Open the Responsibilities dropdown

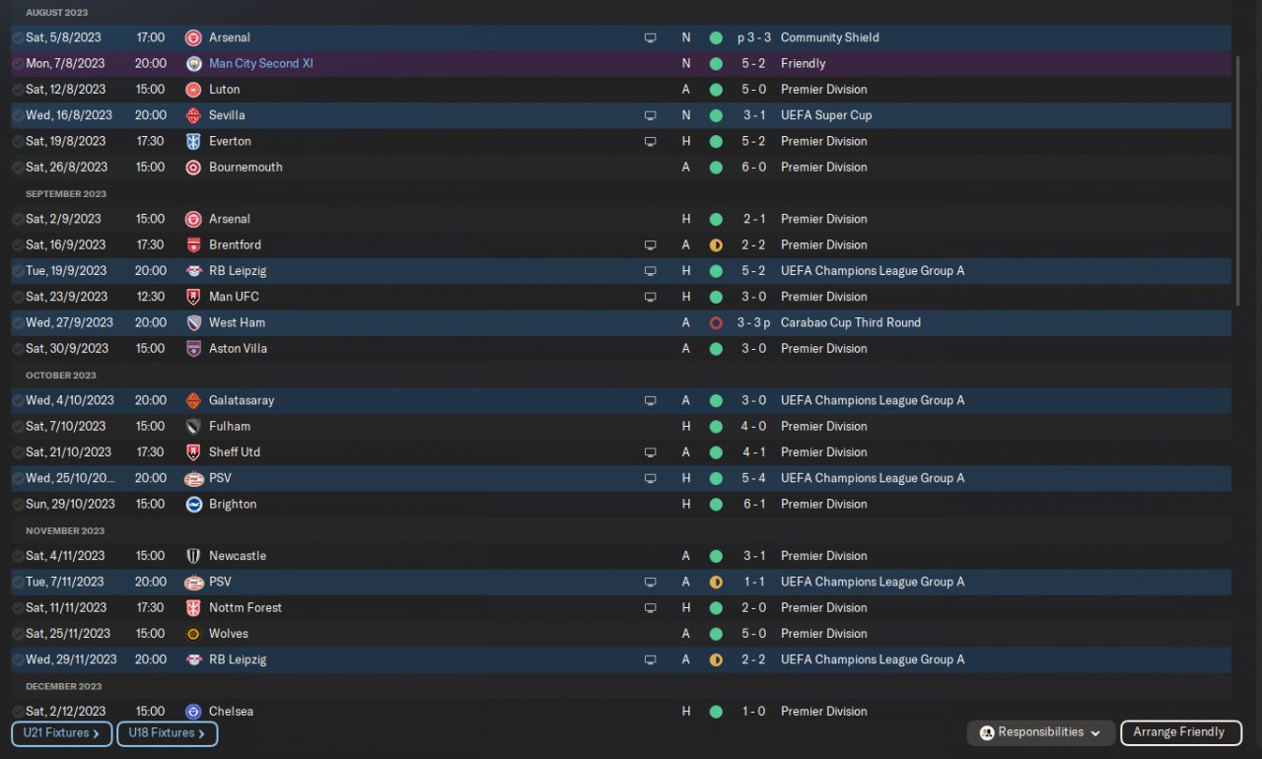click(x=1042, y=732)
